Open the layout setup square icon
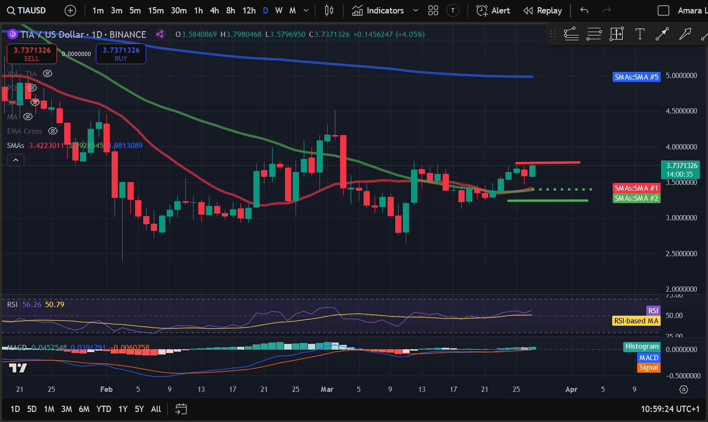This screenshot has width=708, height=422. click(x=663, y=11)
